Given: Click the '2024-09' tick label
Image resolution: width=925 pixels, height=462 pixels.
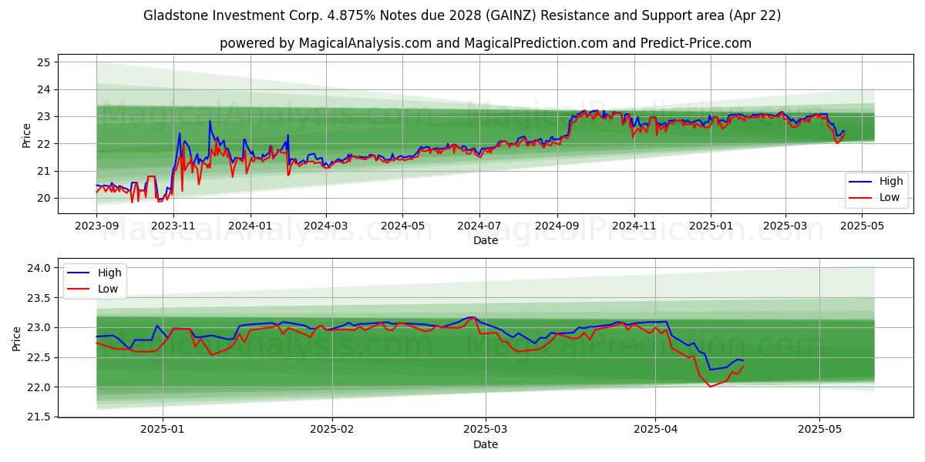Looking at the screenshot, I should point(558,226).
